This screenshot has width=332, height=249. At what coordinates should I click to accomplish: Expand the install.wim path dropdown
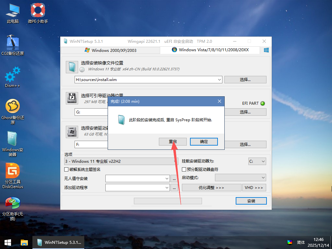tap(219, 79)
